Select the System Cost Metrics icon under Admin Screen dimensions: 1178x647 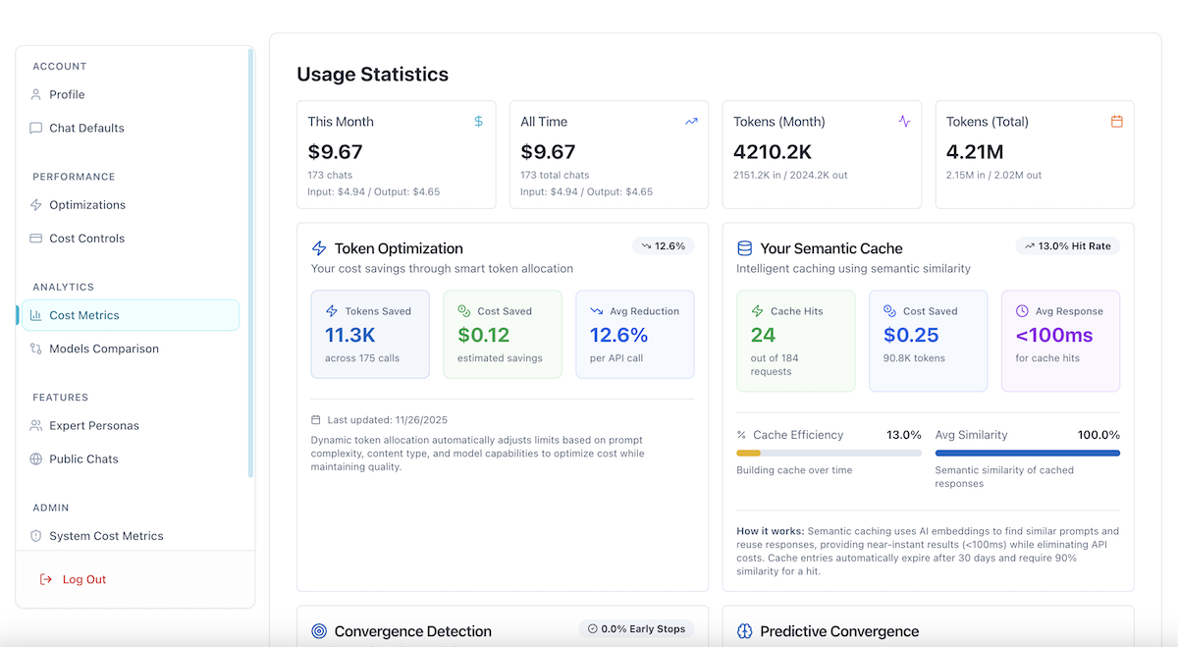click(x=34, y=535)
